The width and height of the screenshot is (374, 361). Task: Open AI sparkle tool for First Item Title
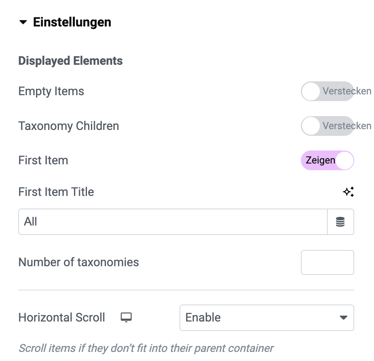coord(348,192)
